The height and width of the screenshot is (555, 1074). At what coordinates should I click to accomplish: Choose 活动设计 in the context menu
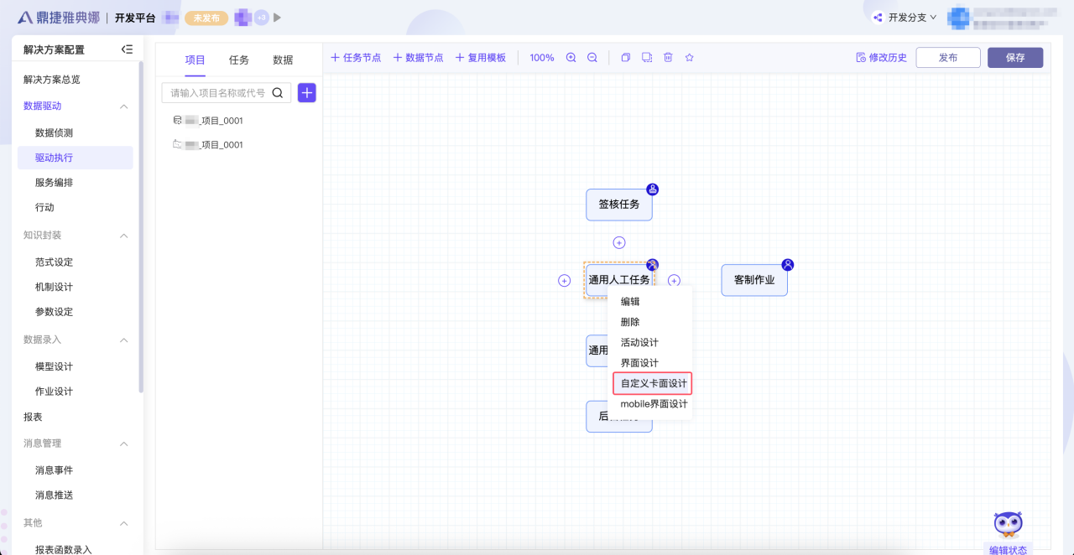[x=639, y=343]
